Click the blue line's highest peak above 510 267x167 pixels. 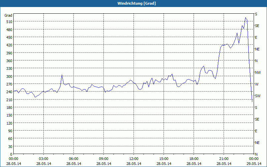245,18
